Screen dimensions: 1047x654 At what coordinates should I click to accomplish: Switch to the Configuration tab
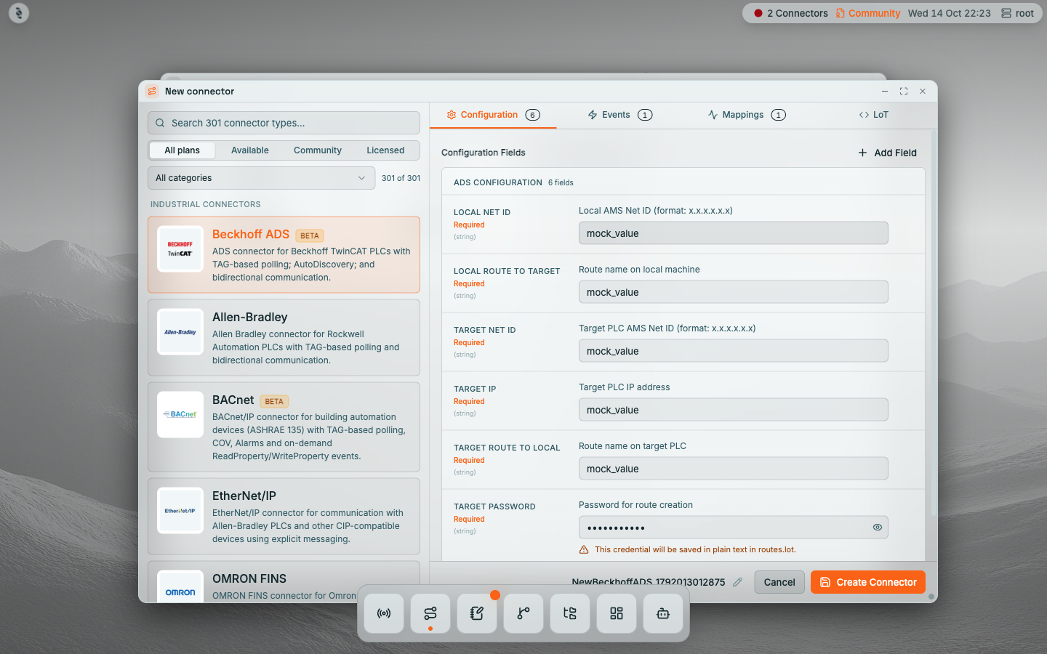(493, 115)
